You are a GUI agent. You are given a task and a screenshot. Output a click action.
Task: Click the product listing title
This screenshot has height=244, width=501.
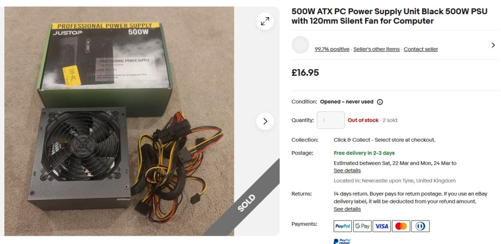pyautogui.click(x=389, y=16)
